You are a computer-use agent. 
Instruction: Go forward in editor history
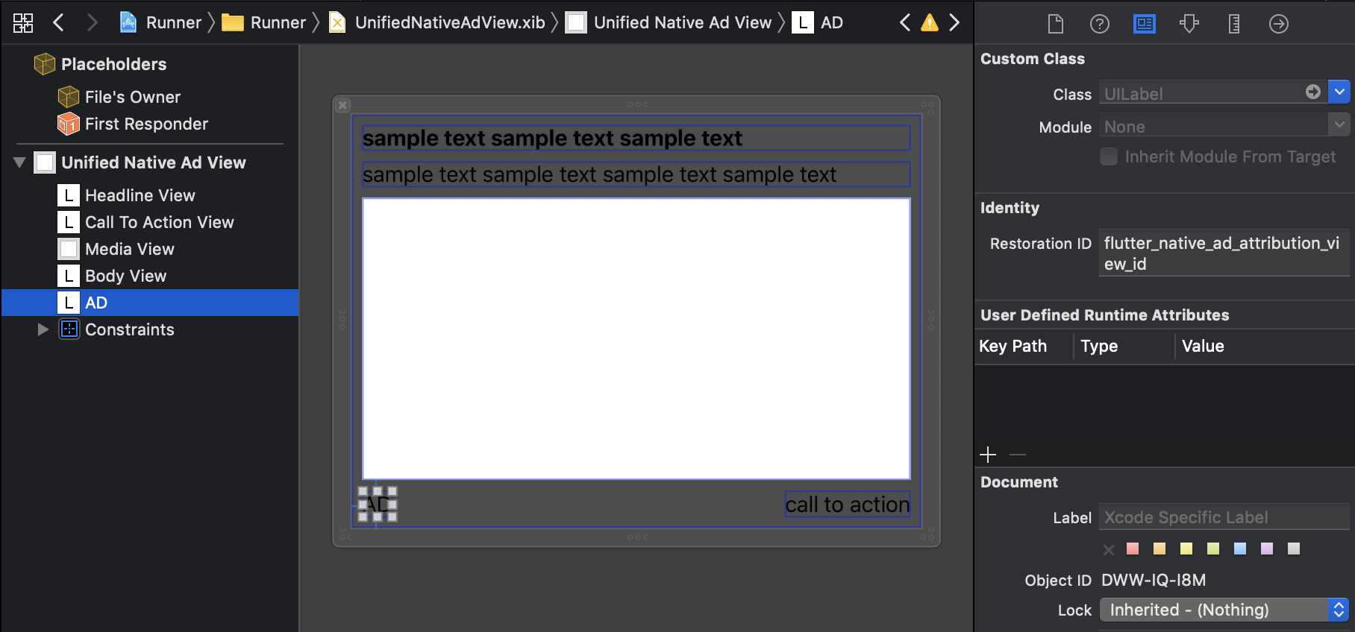(x=93, y=23)
